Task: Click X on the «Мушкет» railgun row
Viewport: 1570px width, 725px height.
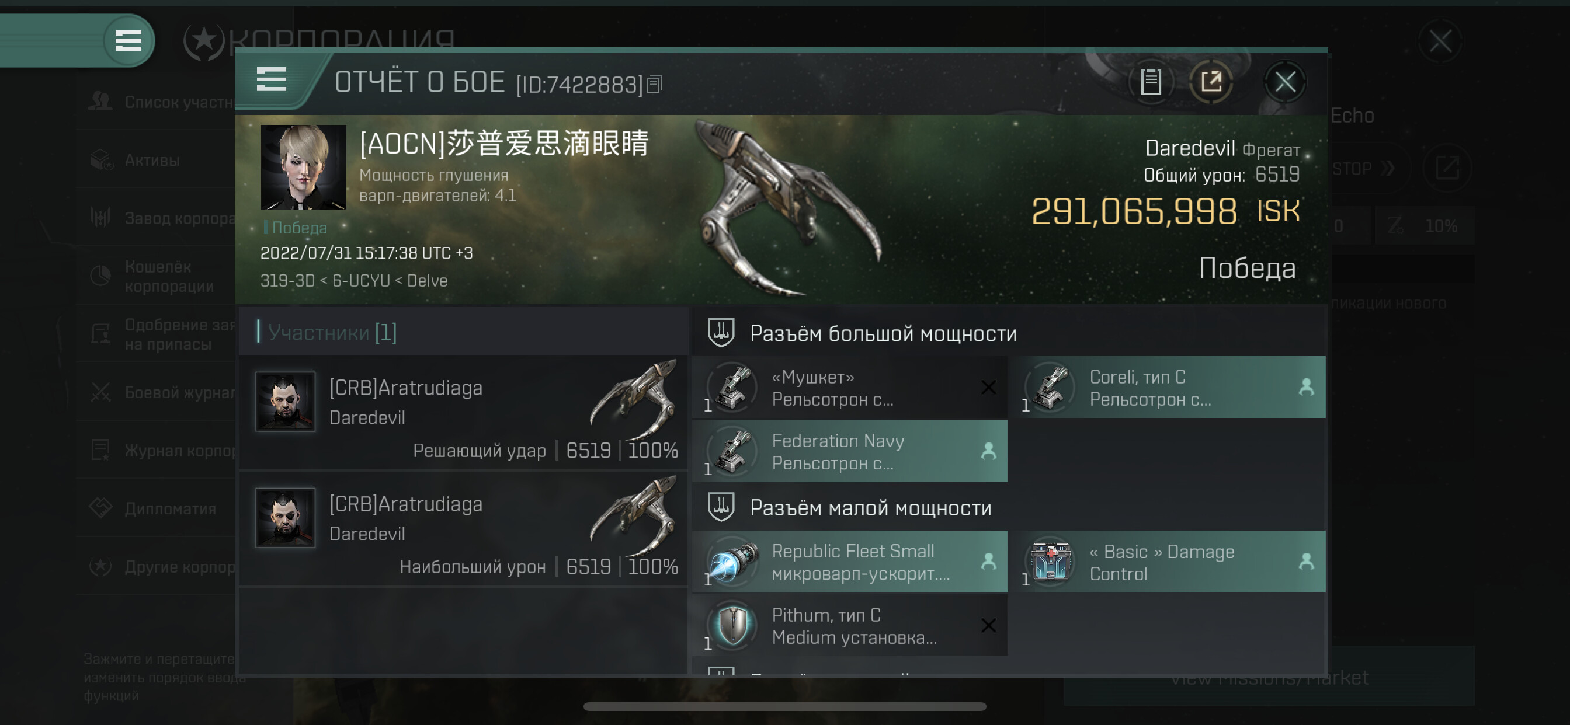Action: click(989, 388)
